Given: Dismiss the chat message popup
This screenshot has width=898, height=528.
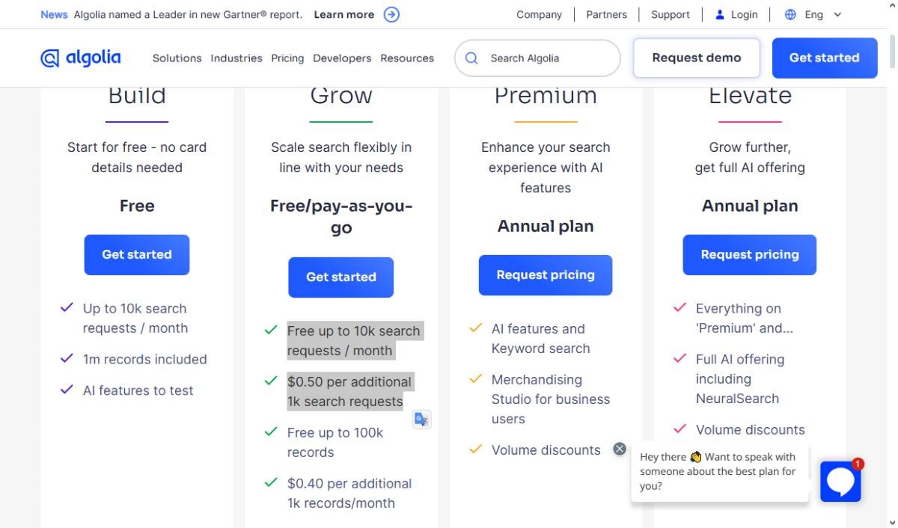Looking at the screenshot, I should click(620, 449).
